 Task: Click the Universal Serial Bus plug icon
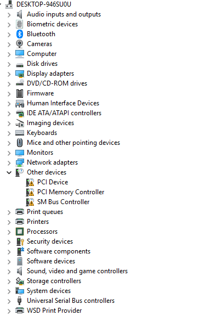tap(20, 301)
